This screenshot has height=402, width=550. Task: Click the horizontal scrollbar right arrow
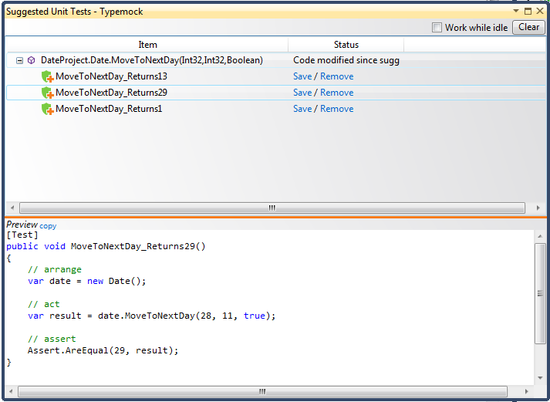tap(540, 208)
